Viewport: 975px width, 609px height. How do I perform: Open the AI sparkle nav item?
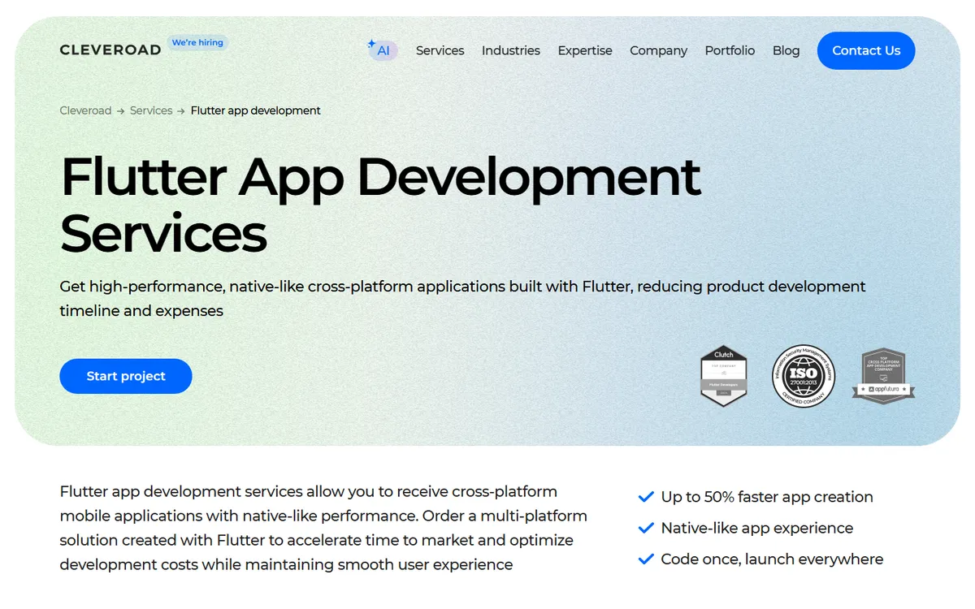(382, 50)
